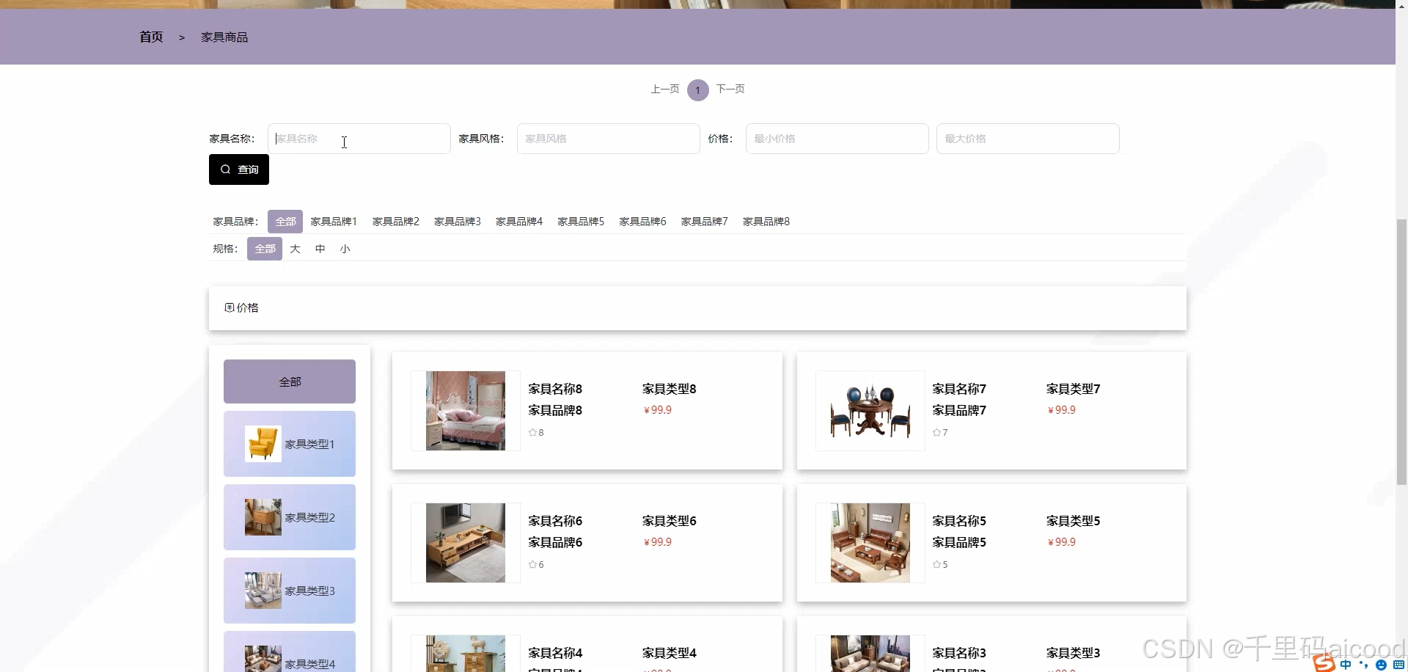Click 家具类型7 label on card

(x=1074, y=389)
